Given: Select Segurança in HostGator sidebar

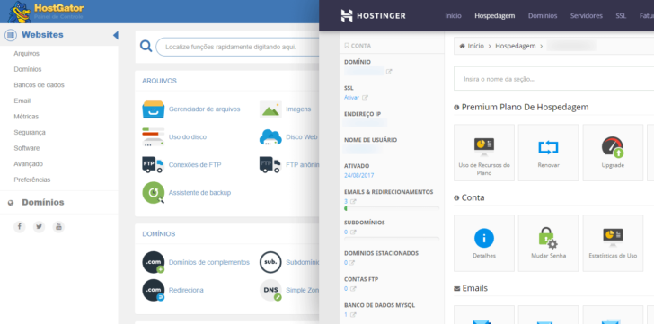Looking at the screenshot, I should click(29, 133).
